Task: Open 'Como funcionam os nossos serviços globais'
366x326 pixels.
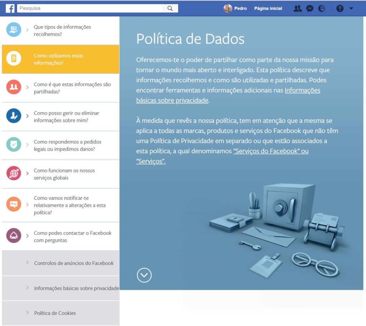Action: pos(60,174)
